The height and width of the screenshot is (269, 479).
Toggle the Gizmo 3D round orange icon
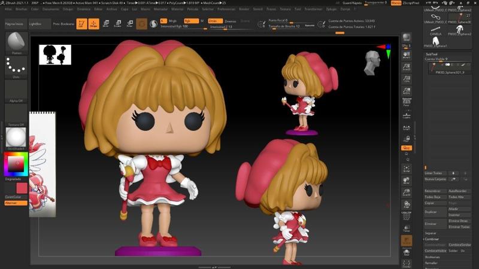tap(141, 23)
